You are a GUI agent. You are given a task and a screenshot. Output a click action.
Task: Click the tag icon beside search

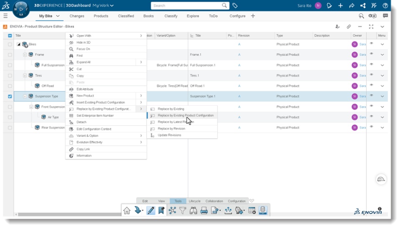(235, 5)
